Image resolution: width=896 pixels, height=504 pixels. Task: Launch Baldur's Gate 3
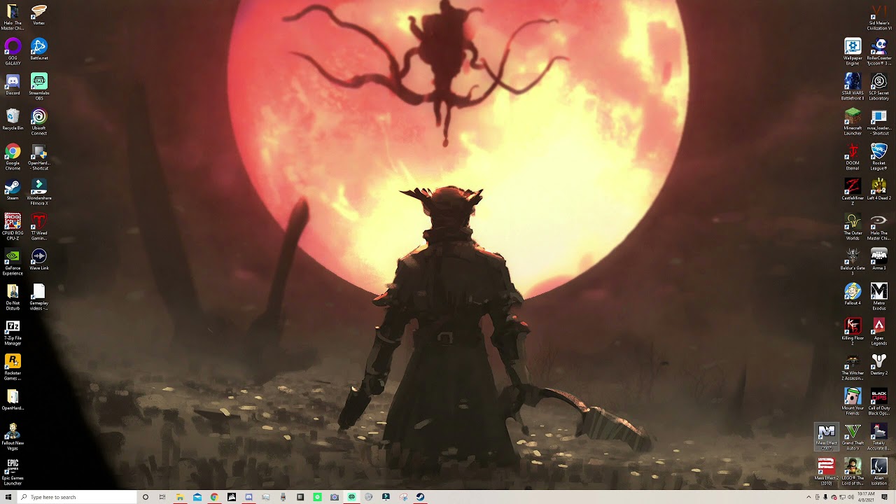[853, 262]
